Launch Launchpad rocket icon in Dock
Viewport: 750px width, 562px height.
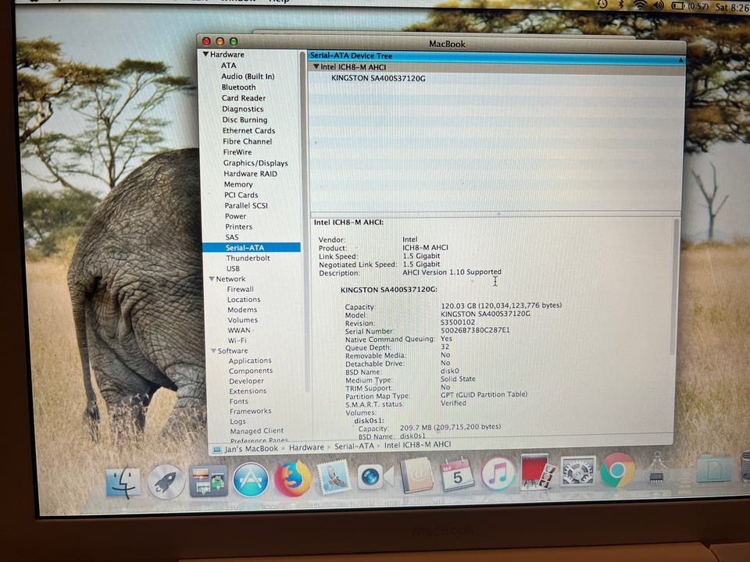[x=166, y=482]
